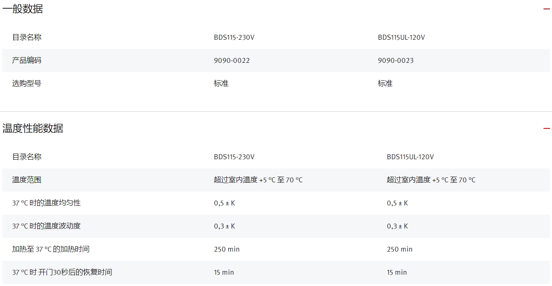This screenshot has width=552, height=286.
Task: Select temperature range value for BDS115-230V
Action: click(258, 180)
